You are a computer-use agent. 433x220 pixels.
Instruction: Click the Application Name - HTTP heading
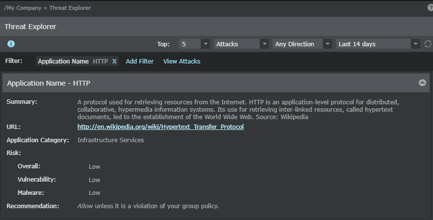point(49,83)
